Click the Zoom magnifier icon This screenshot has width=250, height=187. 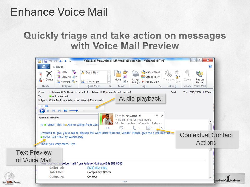tap(187, 74)
